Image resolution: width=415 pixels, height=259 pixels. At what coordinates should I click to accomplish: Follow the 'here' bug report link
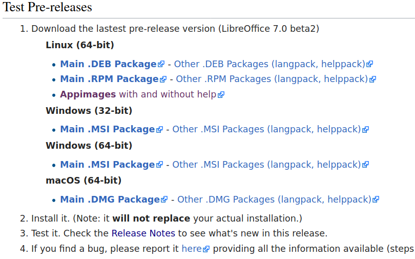pyautogui.click(x=192, y=249)
